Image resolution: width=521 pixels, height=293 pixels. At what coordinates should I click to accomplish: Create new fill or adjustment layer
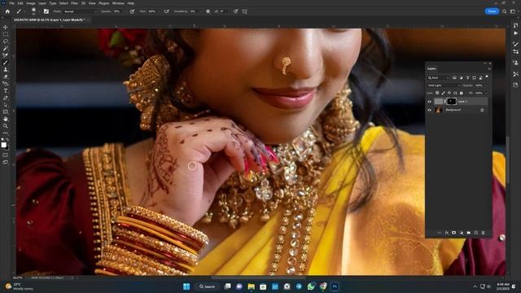(462, 233)
